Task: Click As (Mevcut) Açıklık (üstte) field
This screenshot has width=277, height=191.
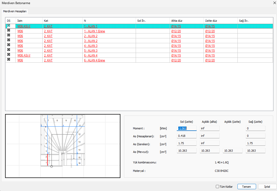Action: coord(232,151)
